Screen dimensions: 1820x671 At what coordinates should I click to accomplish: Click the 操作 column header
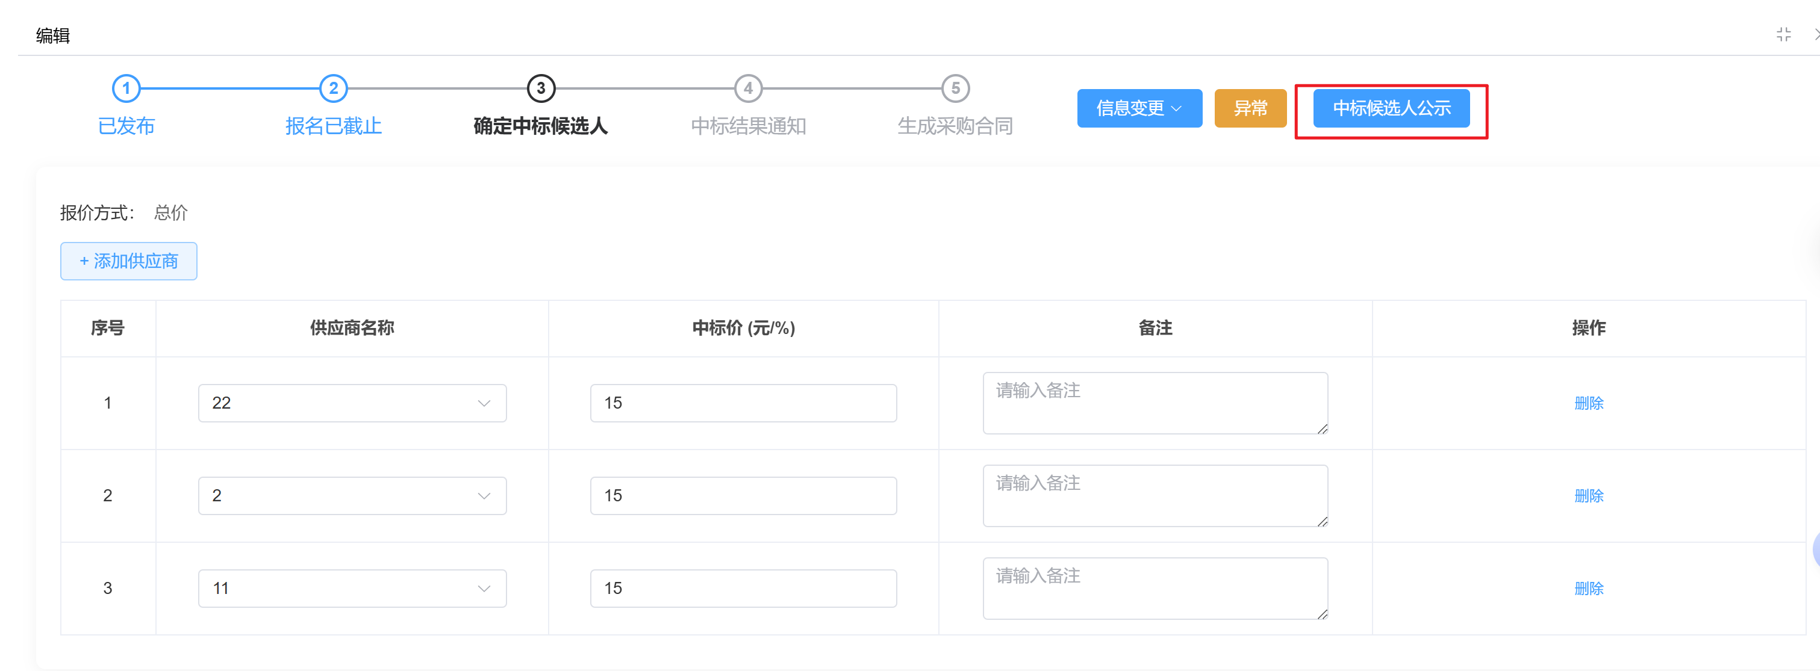(1588, 328)
